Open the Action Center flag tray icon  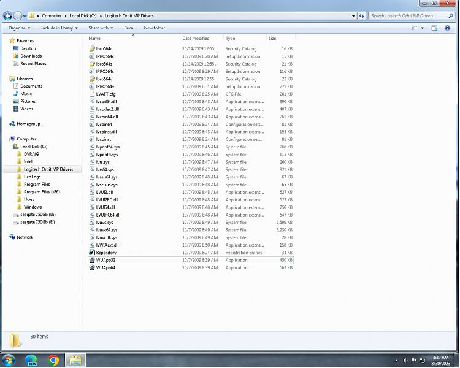click(x=414, y=361)
